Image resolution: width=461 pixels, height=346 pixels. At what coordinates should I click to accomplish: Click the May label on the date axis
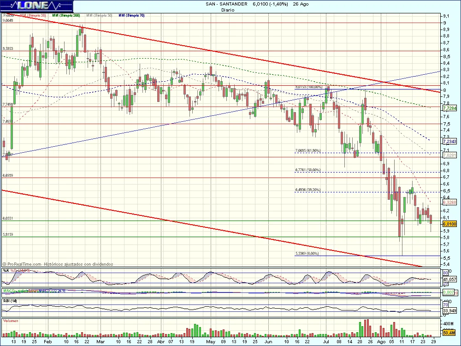(x=211, y=341)
